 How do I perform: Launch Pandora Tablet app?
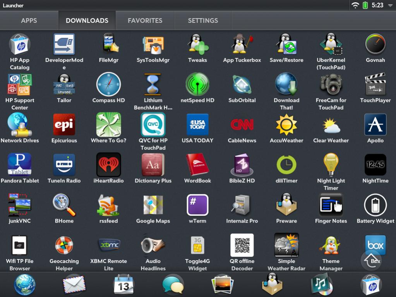click(x=20, y=165)
